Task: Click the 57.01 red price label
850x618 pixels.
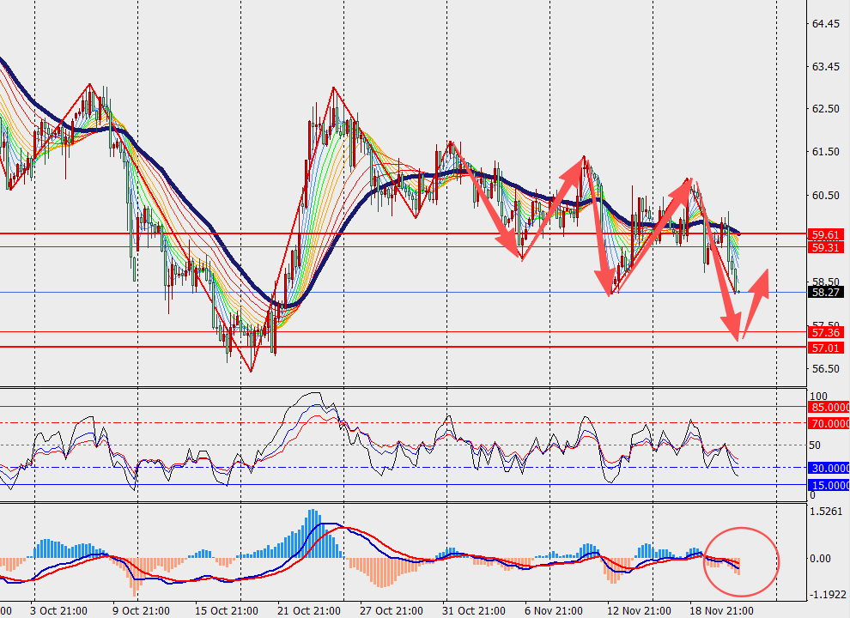Action: click(825, 348)
